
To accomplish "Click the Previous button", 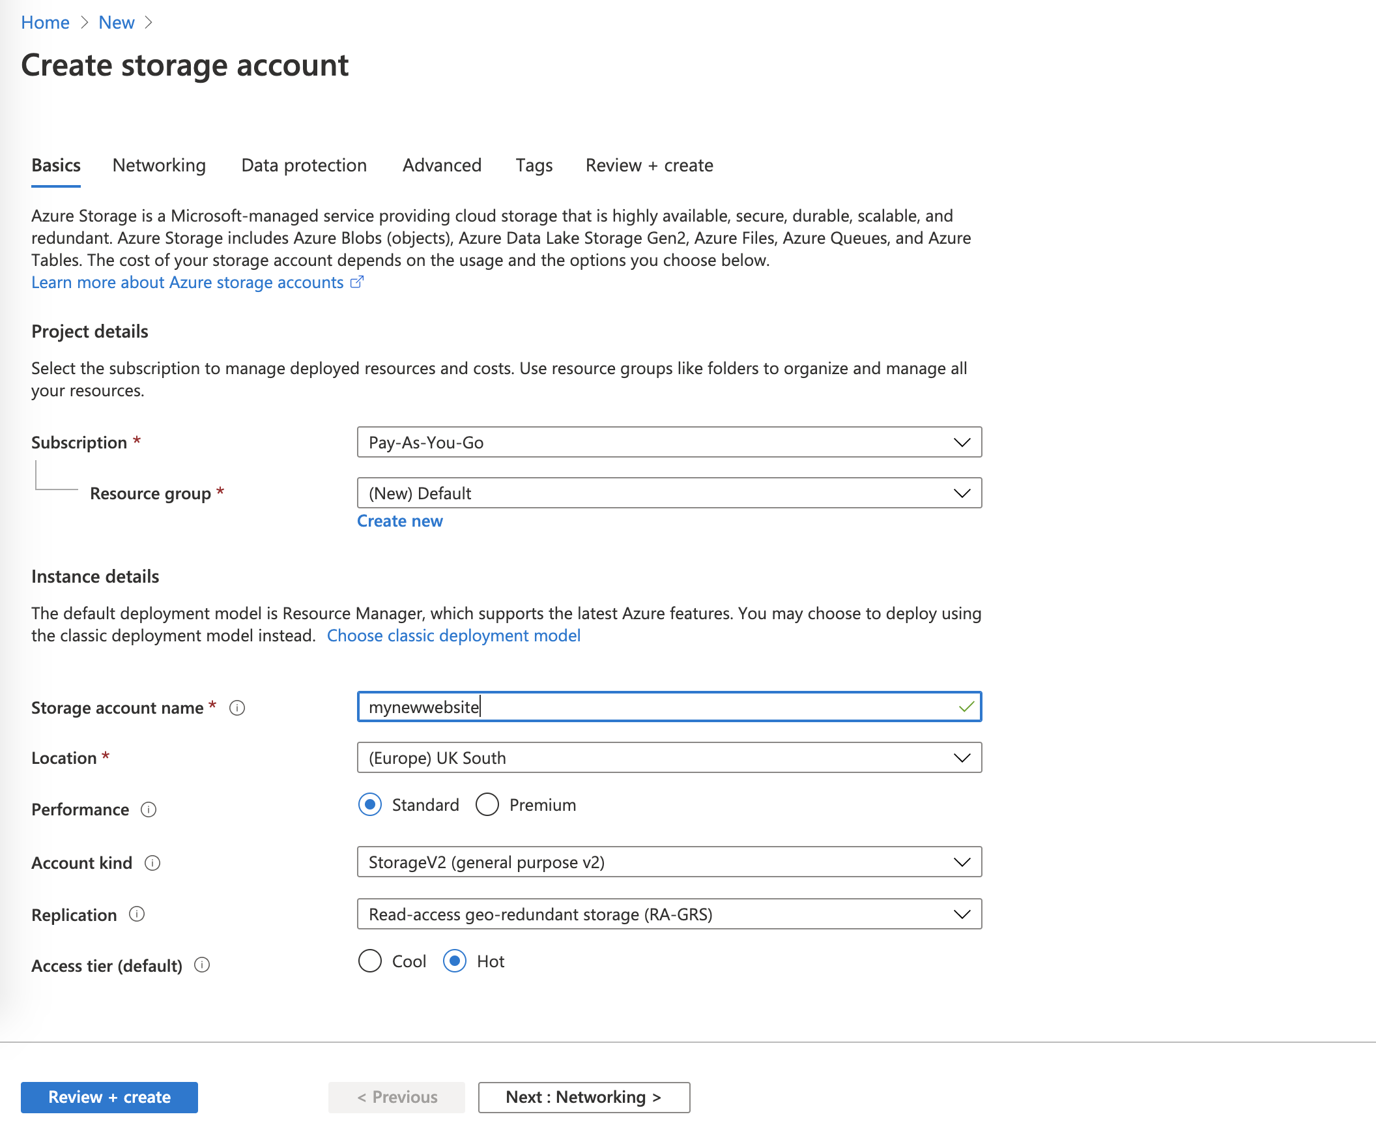I will click(x=397, y=1098).
